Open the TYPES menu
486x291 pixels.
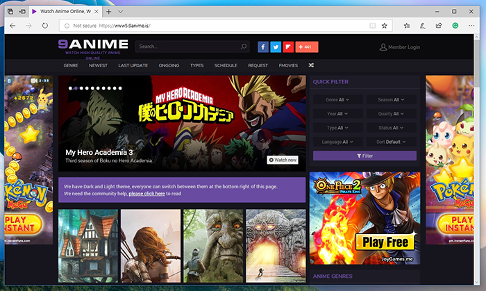(196, 65)
